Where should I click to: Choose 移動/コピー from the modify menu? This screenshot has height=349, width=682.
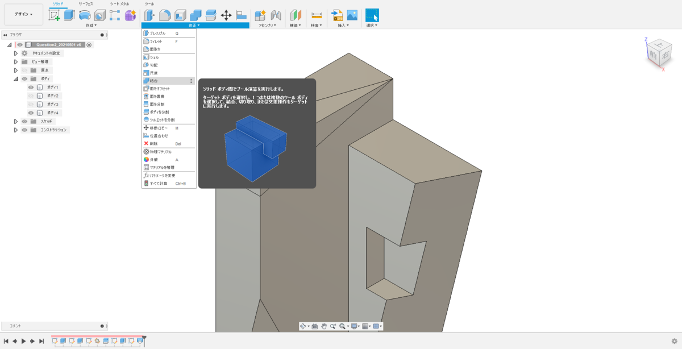point(169,128)
